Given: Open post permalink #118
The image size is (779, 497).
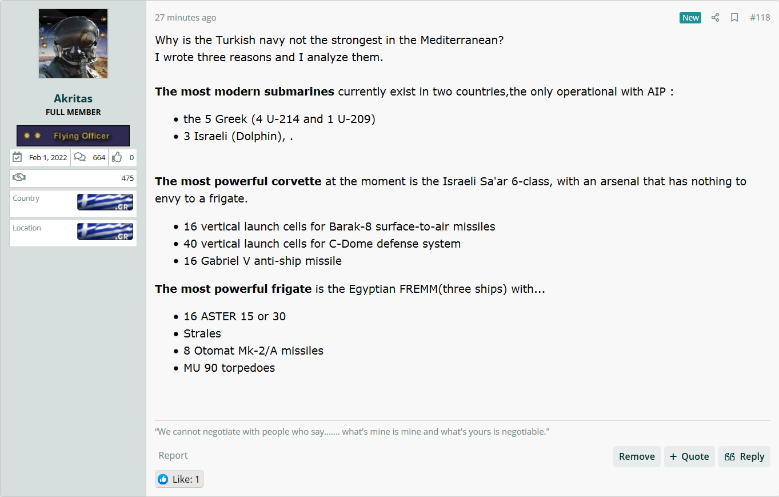Looking at the screenshot, I should point(760,18).
